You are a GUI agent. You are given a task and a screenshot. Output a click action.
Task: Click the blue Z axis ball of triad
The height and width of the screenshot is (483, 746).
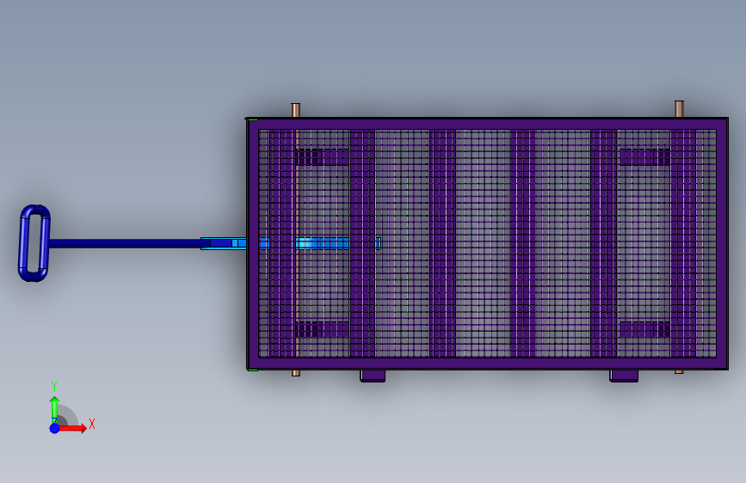coord(54,428)
